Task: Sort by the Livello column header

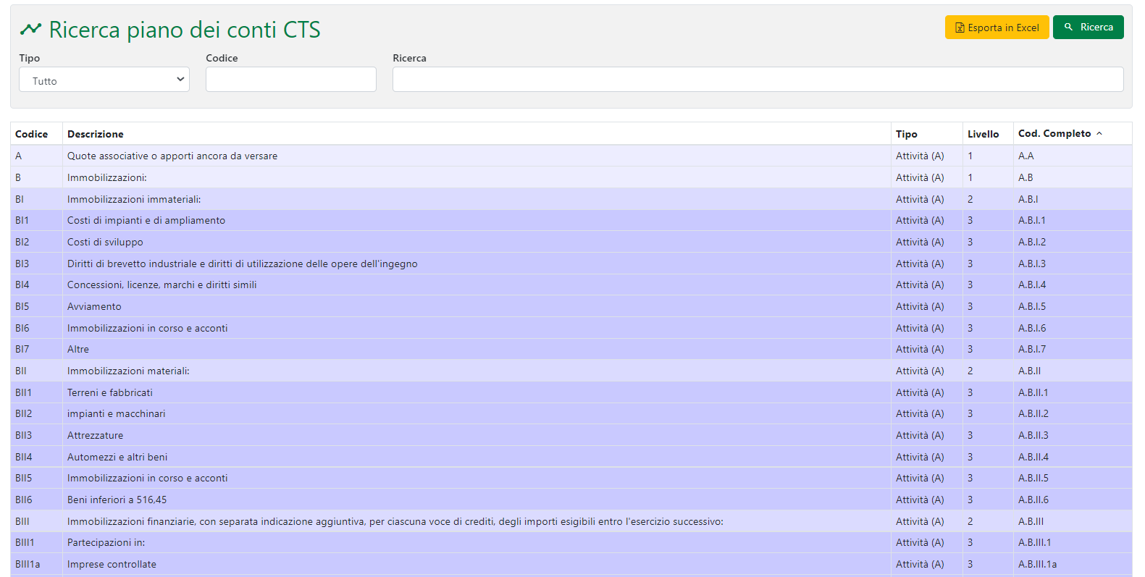Action: [x=983, y=134]
